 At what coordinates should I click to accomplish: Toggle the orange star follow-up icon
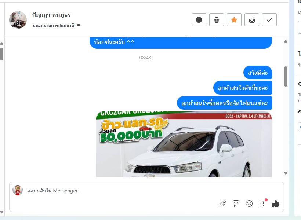click(x=234, y=20)
